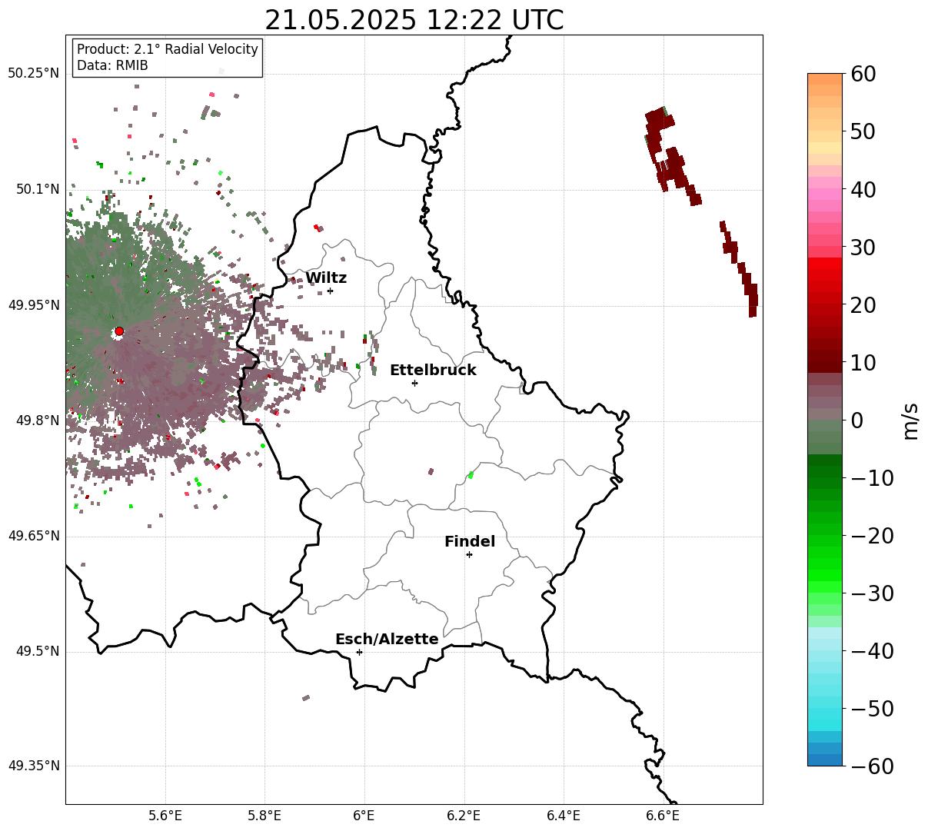
Task: Click the colorbar label −40
Action: [872, 651]
